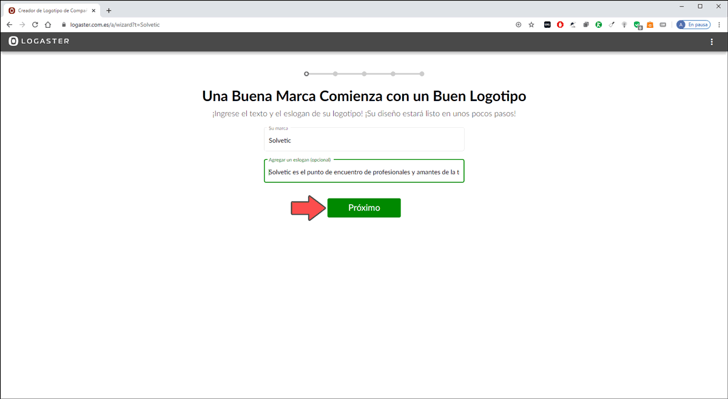Image resolution: width=728 pixels, height=399 pixels.
Task: Open the green shield extension with 0 badge
Action: coord(638,25)
